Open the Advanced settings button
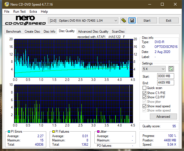The height and width of the screenshot is (151, 184). pyautogui.click(x=163, y=117)
